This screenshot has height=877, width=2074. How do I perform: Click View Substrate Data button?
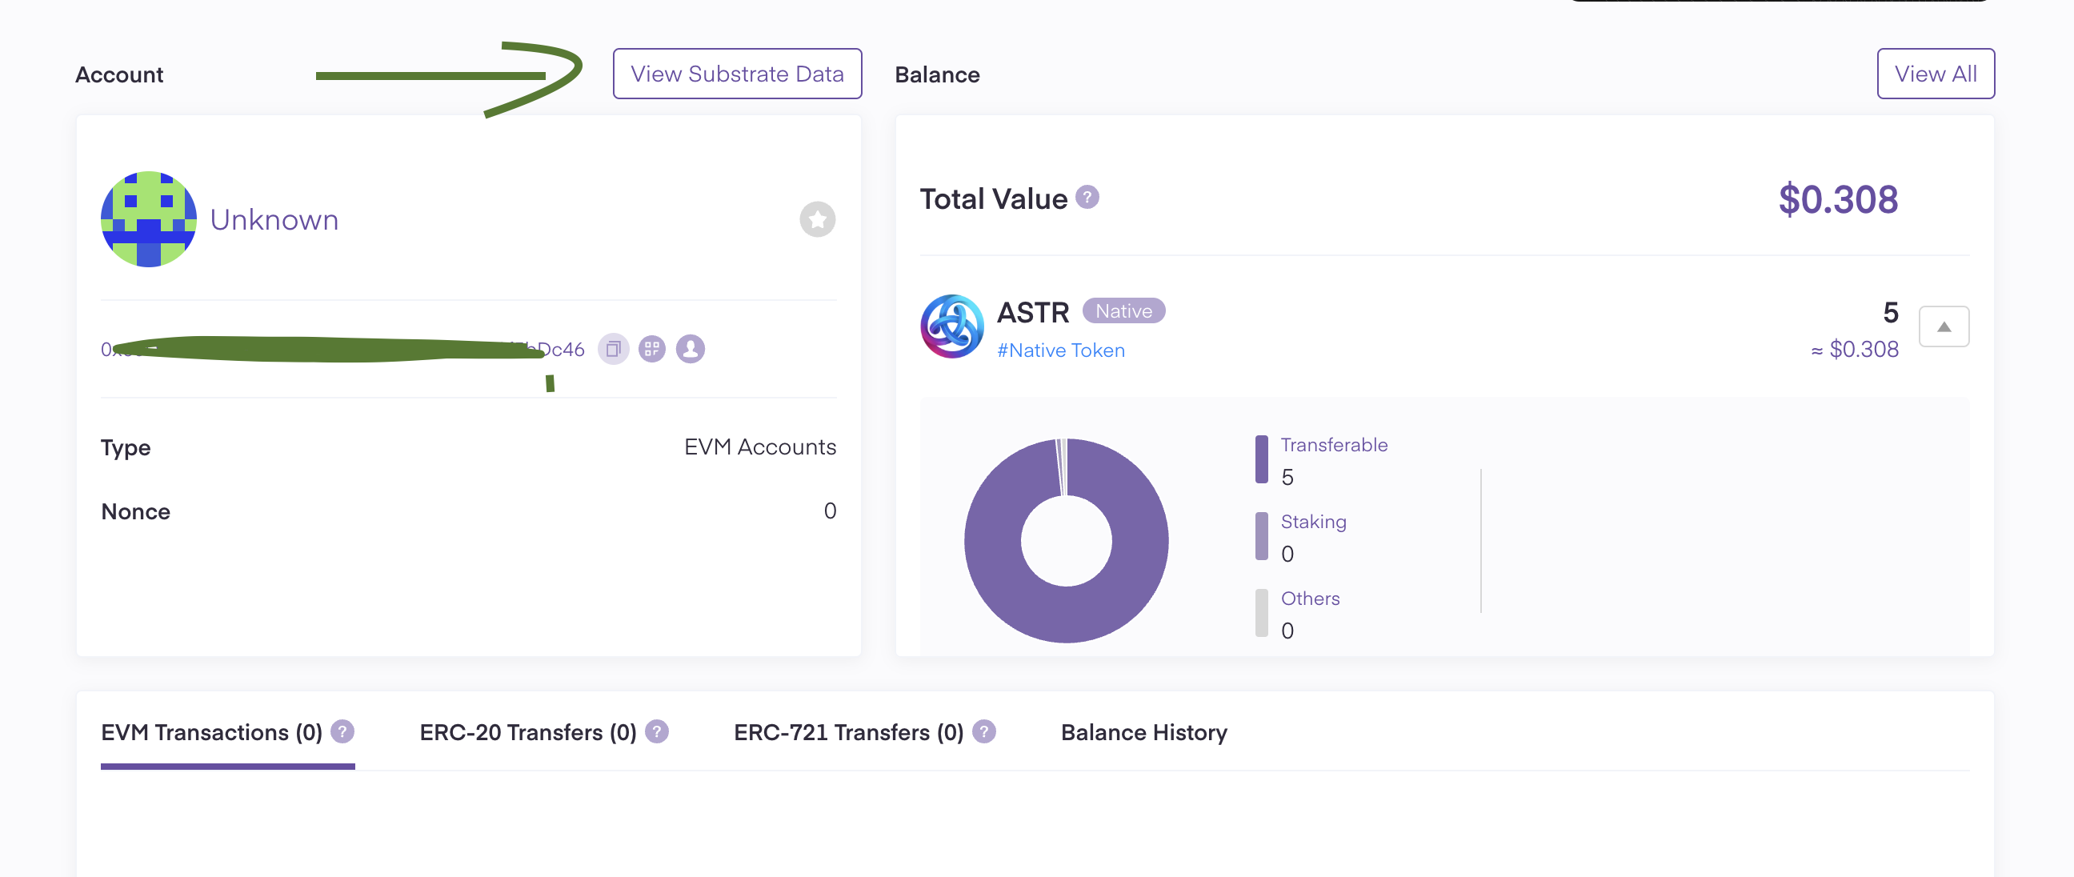pyautogui.click(x=737, y=74)
